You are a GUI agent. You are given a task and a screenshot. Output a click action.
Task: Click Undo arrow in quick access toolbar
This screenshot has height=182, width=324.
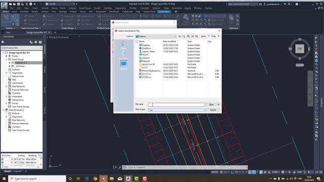pyautogui.click(x=35, y=4)
